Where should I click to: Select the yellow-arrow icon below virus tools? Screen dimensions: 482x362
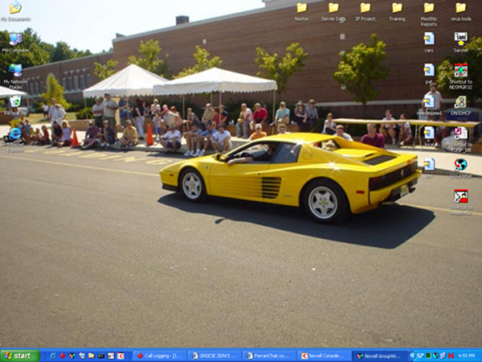pos(461,43)
